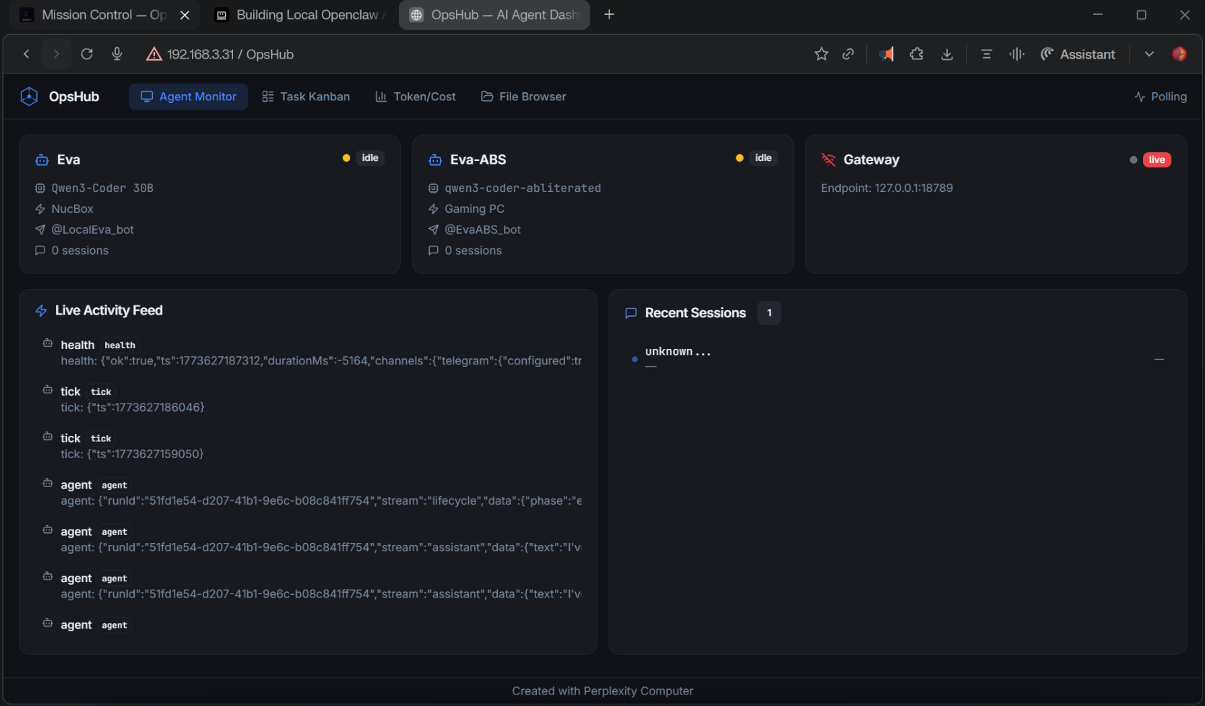
Task: Click the audio waveform icon in toolbar
Action: 1016,54
